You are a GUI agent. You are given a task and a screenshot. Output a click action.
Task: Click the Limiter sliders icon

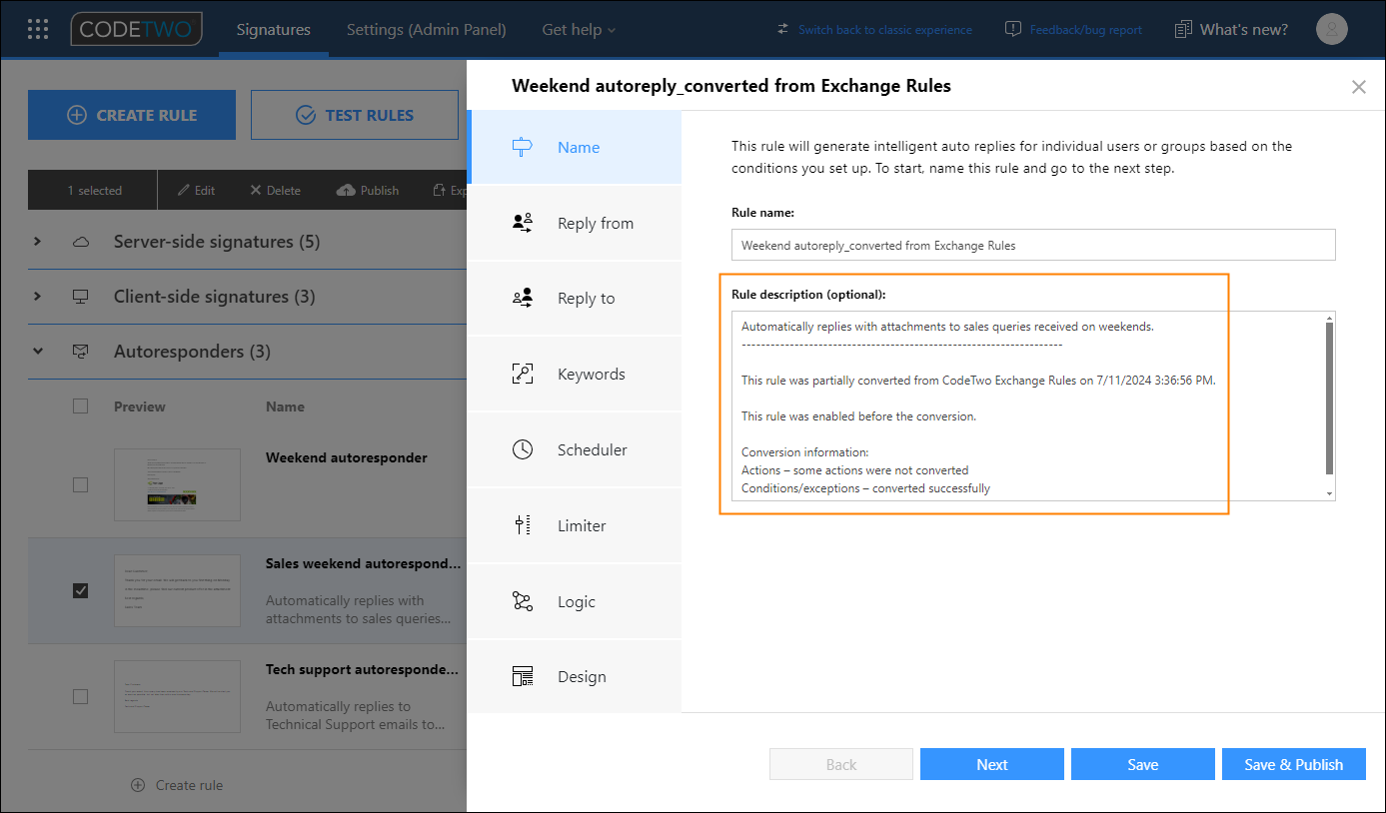pos(522,525)
